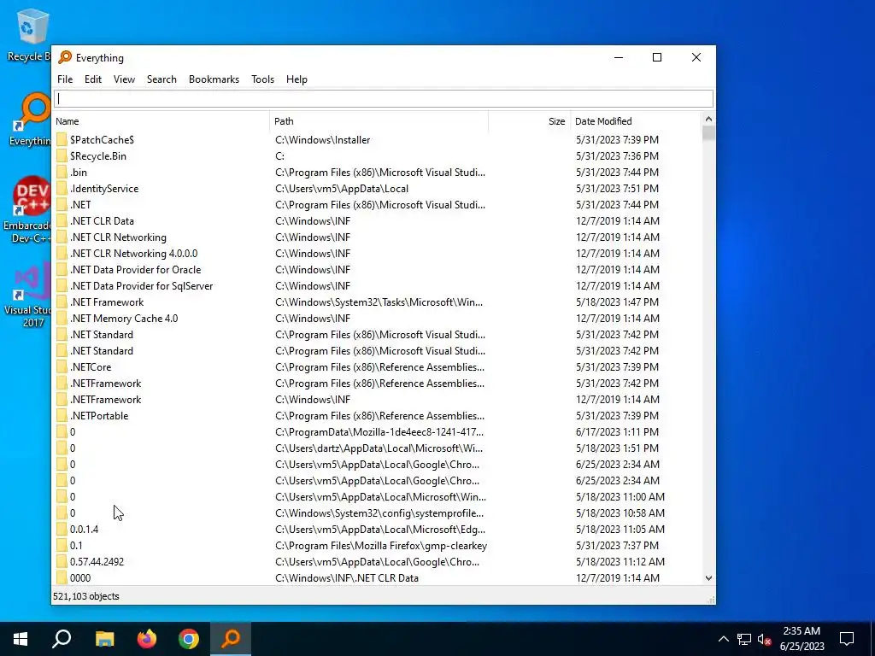Select the 0.0.1.4 folder icon
Screen dimensions: 875x656
(x=62, y=530)
